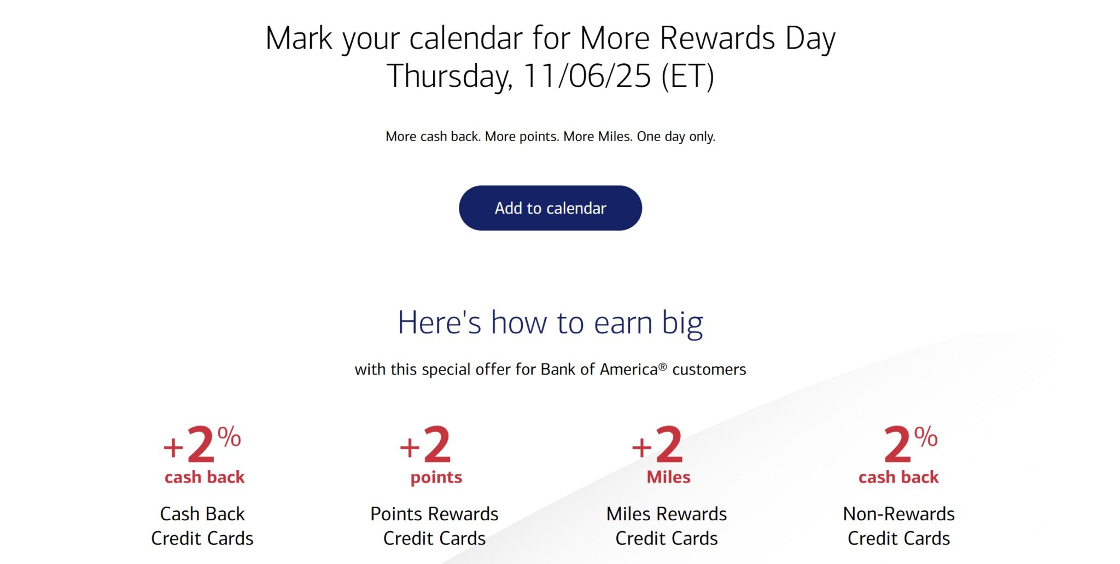Select the red 'points' label
The width and height of the screenshot is (1120, 564).
[x=436, y=478]
